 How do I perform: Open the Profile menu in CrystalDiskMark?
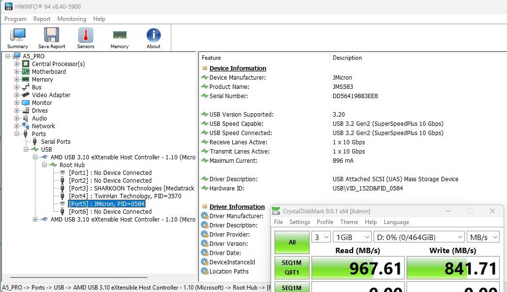(x=325, y=222)
